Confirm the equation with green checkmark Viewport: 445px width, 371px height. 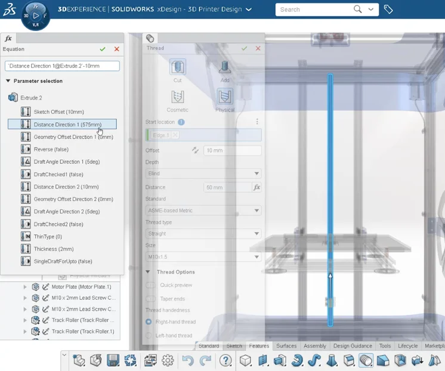coord(103,49)
